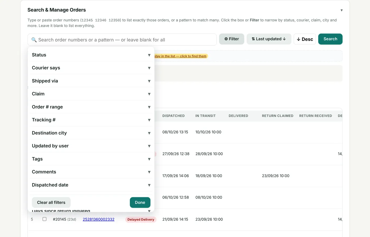370x237 pixels.
Task: Expand the Destination city filter
Action: click(91, 133)
